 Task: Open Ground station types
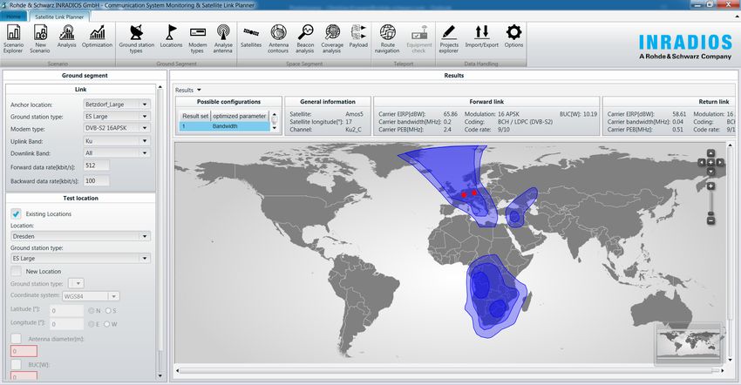point(137,38)
